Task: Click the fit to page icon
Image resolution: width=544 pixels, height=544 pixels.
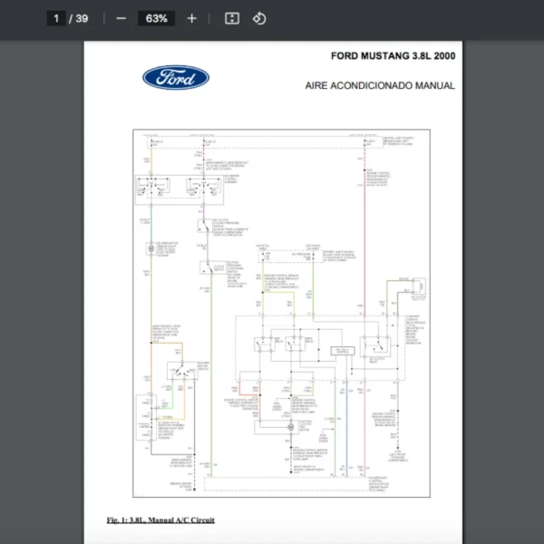Action: pyautogui.click(x=232, y=18)
